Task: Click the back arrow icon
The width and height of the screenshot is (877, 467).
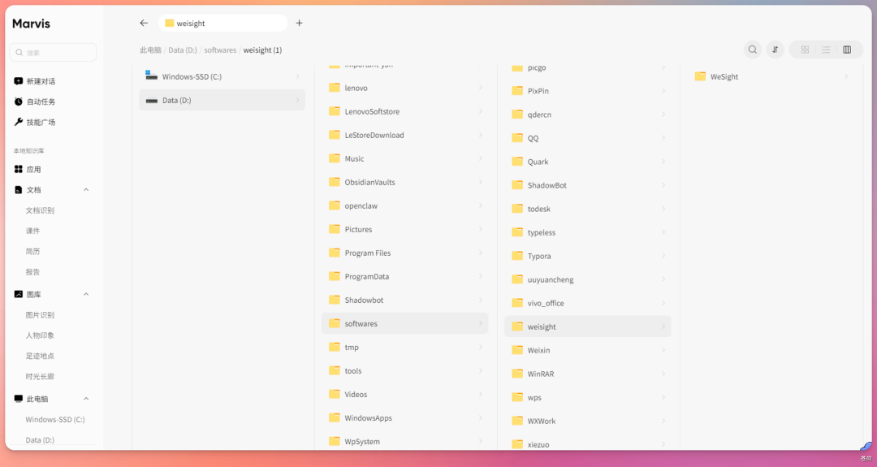Action: tap(144, 23)
